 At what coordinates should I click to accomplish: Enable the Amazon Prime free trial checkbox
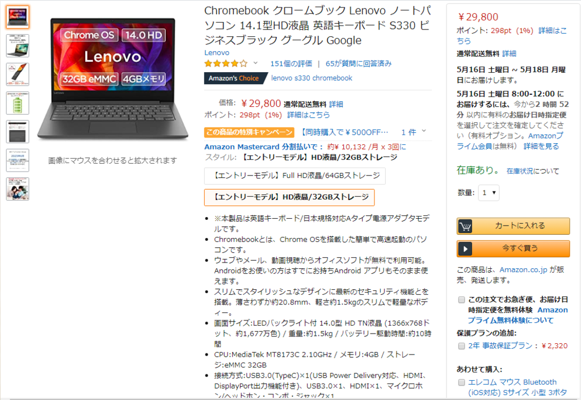(461, 299)
